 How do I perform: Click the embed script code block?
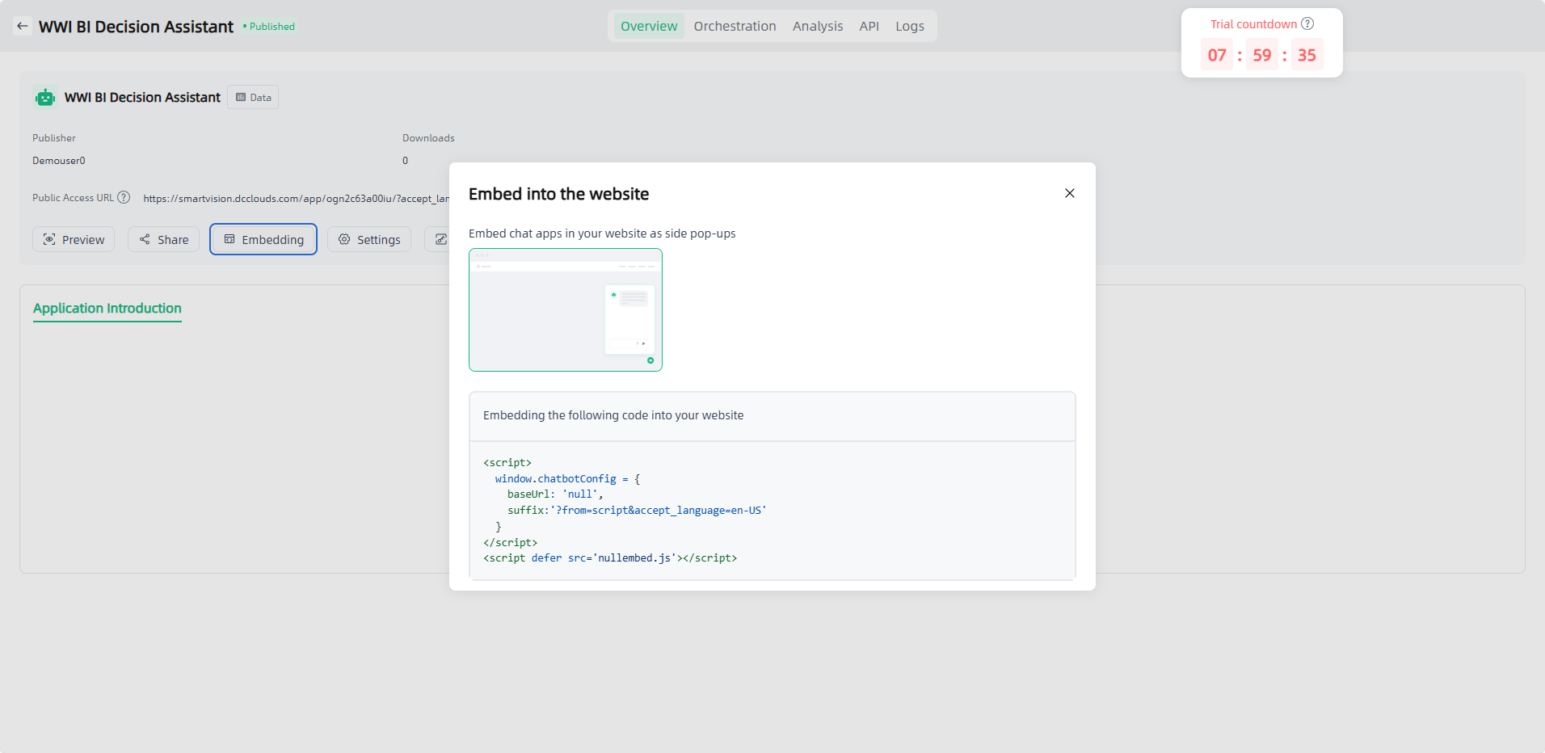pyautogui.click(x=772, y=510)
